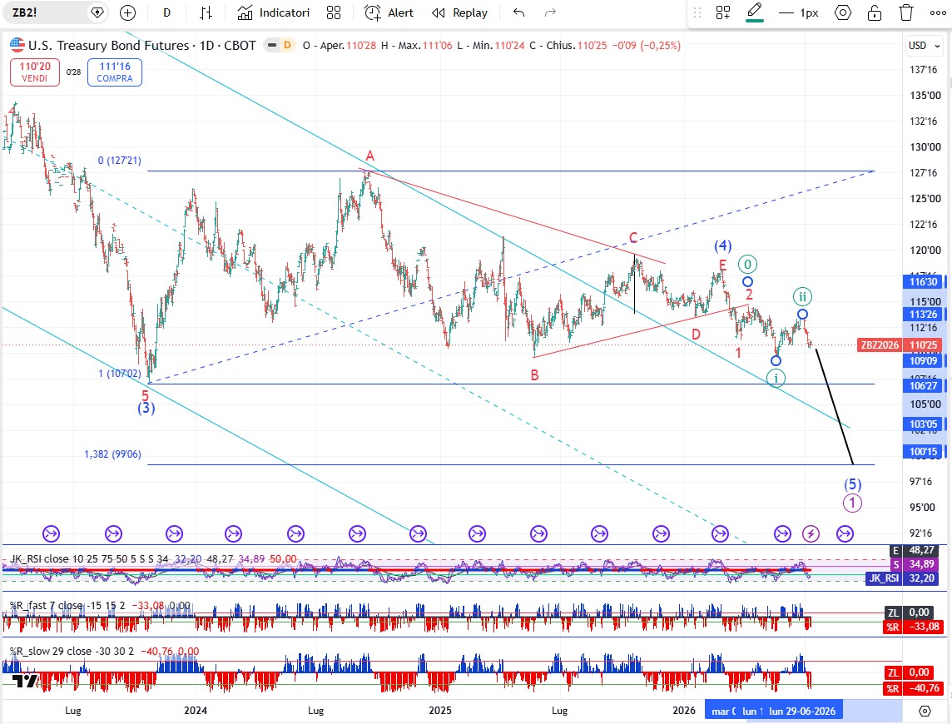Viewport: 952px width, 724px height.
Task: Click the last event marker on the right
Action: tap(845, 534)
